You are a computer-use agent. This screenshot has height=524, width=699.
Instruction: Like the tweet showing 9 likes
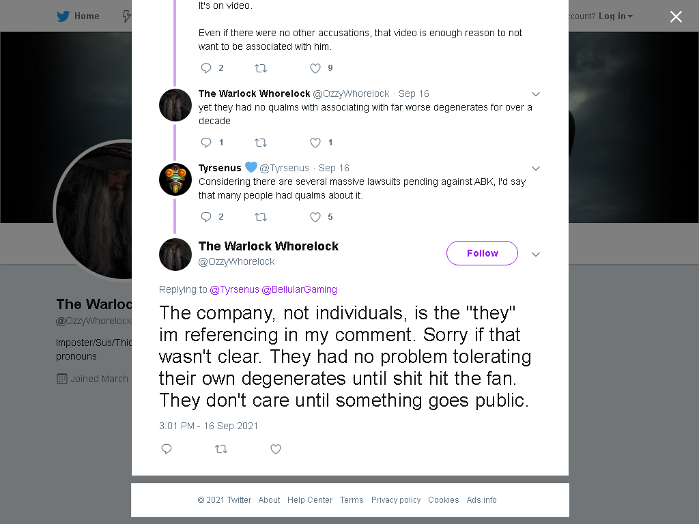coord(315,68)
